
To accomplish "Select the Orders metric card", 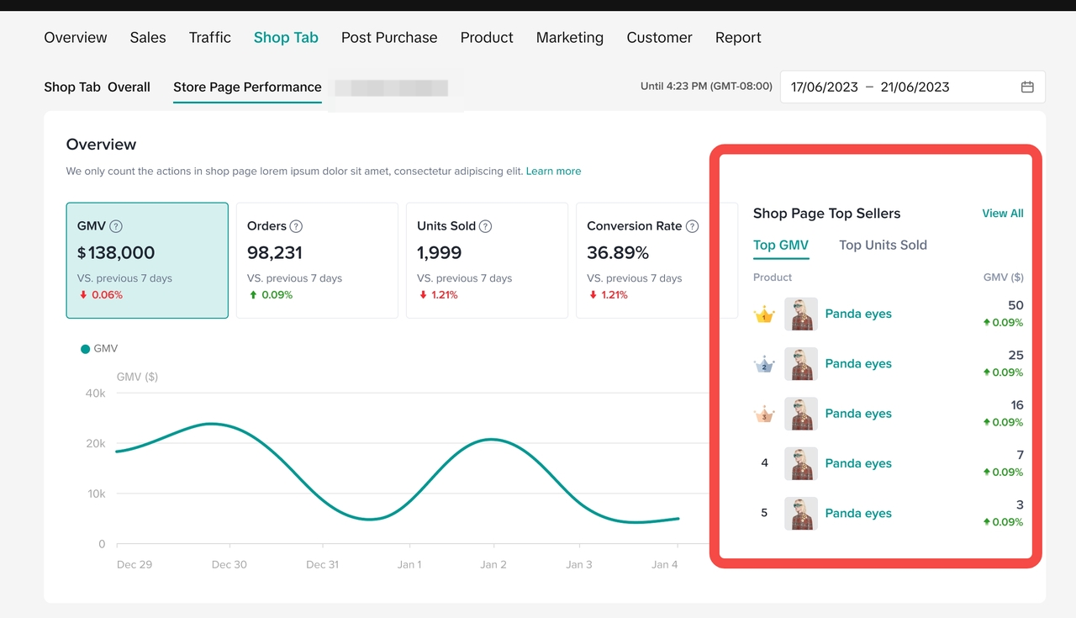I will [x=317, y=261].
